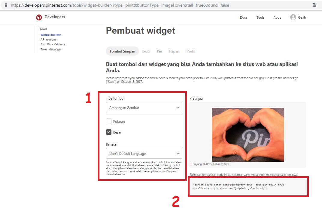Switch to the Ikuti tab
Screen dimensions: 322x208
(x=146, y=51)
